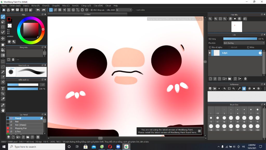Click zoom out on Navigator panel

pyautogui.click(x=225, y=19)
